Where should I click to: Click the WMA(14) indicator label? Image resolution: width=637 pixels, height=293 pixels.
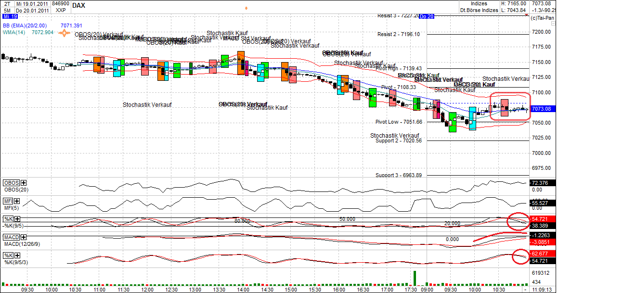pyautogui.click(x=14, y=33)
